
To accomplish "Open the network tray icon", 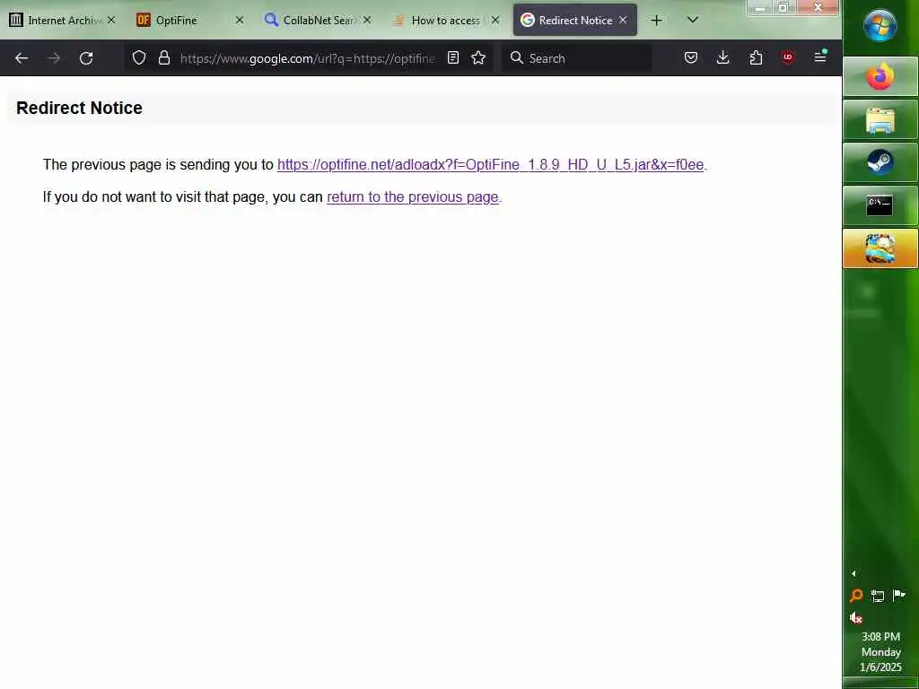I will (x=878, y=596).
